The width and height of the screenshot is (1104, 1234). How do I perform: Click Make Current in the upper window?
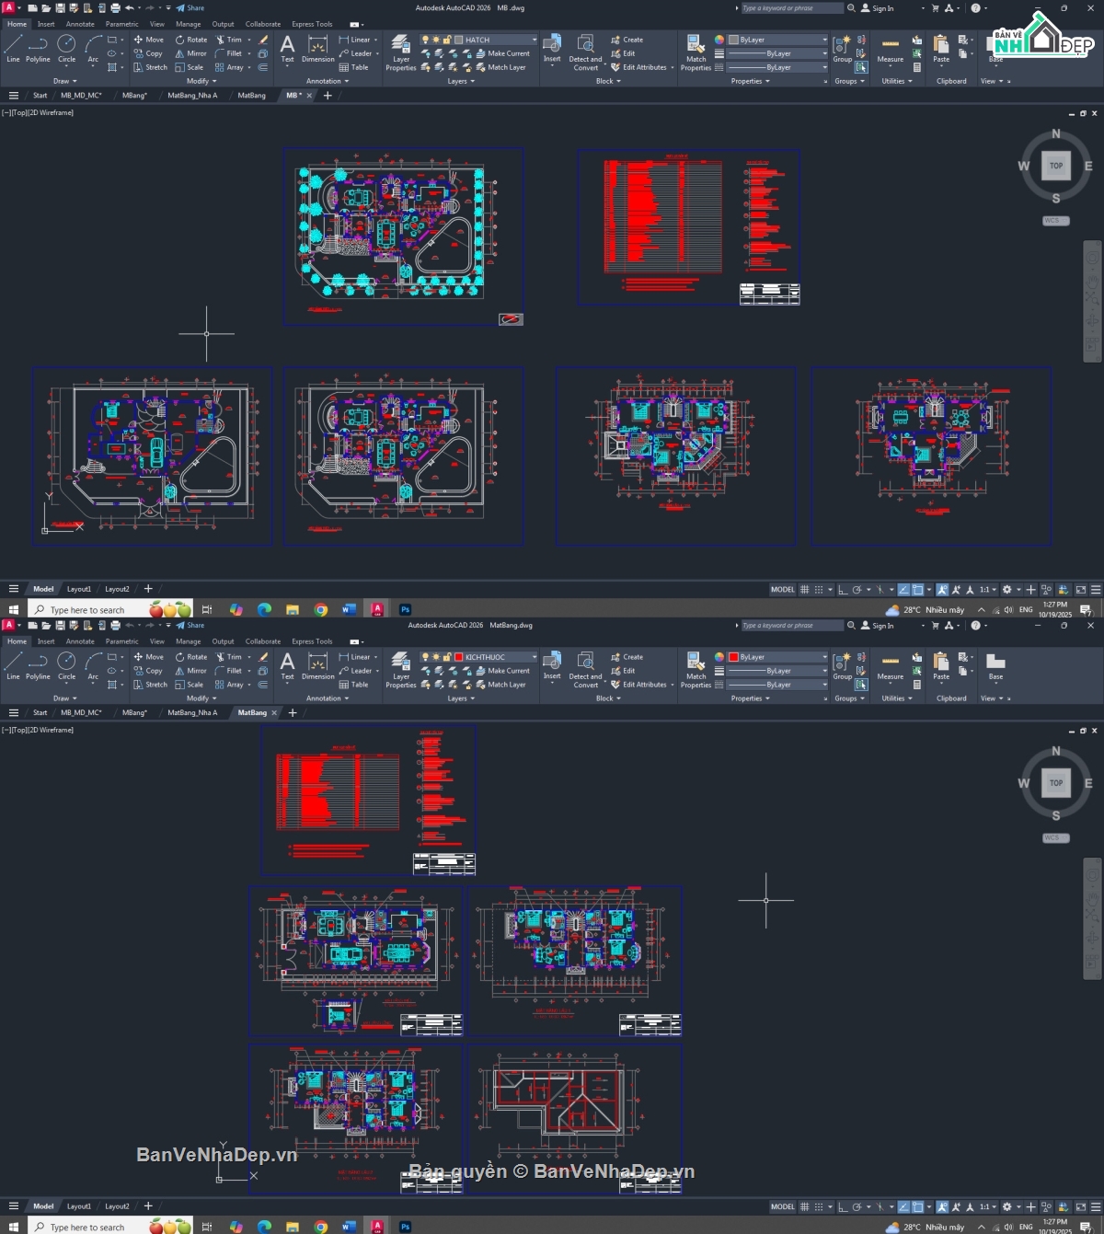[x=508, y=53]
